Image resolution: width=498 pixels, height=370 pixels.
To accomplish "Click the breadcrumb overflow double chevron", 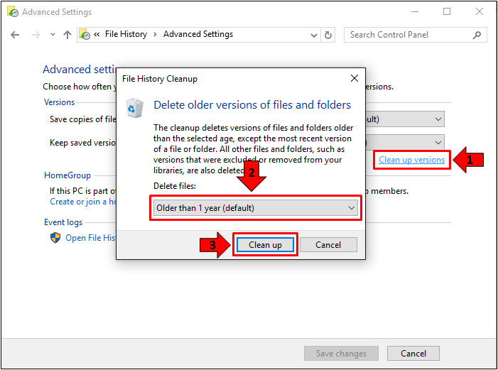I will [x=97, y=34].
